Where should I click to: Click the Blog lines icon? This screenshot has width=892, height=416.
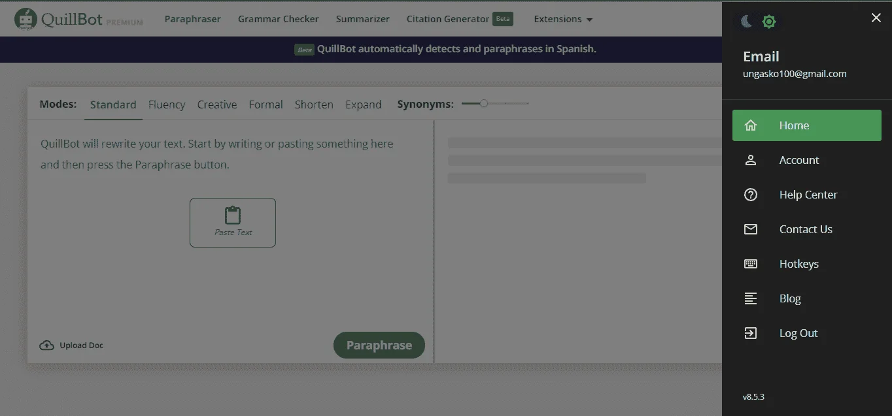pos(751,298)
